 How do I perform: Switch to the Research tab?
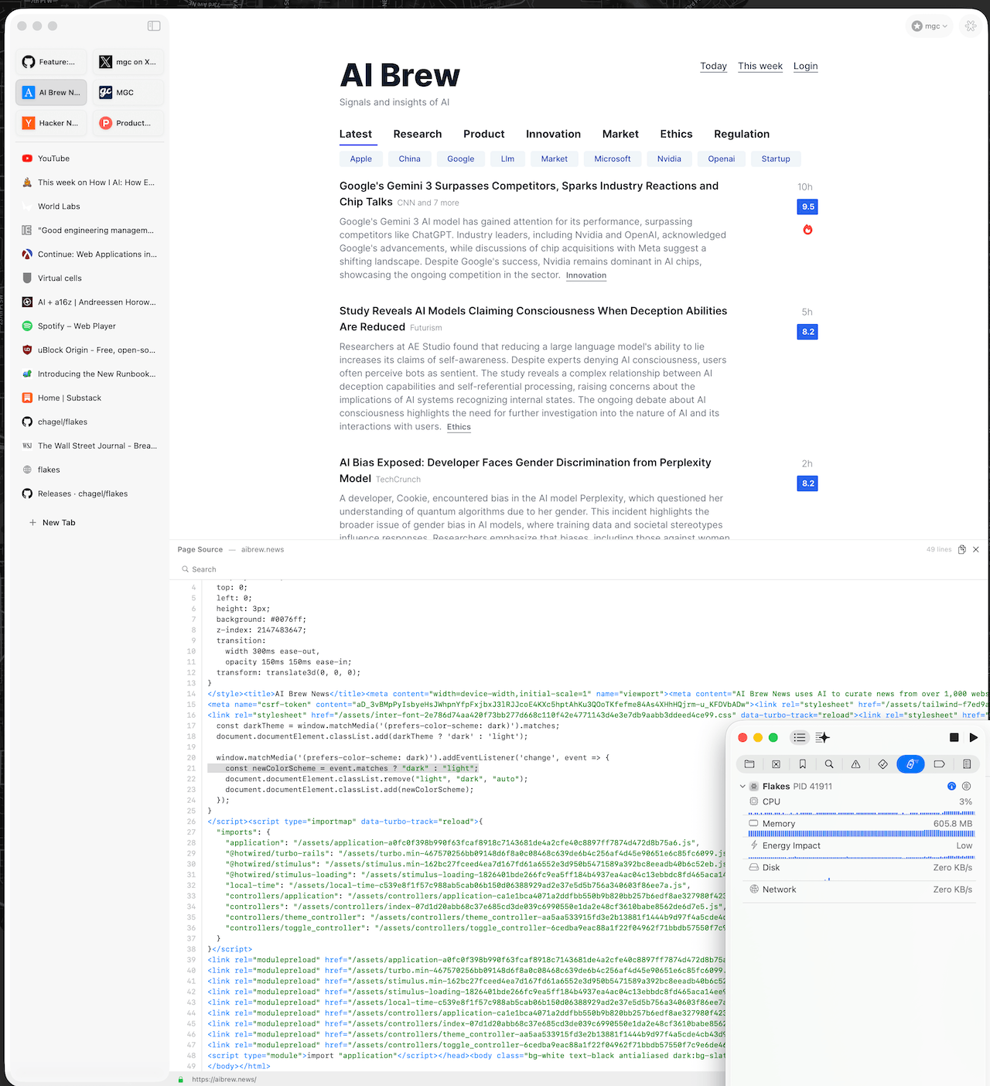pyautogui.click(x=417, y=134)
